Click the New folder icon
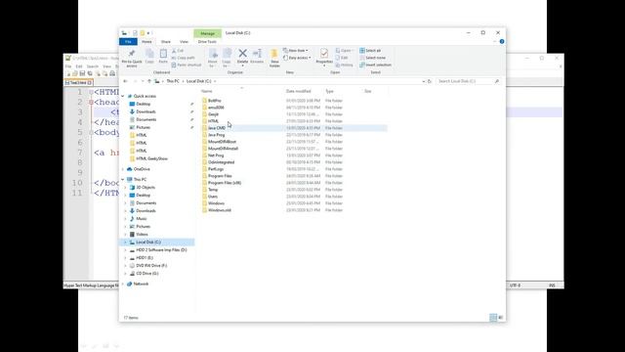 pyautogui.click(x=274, y=55)
